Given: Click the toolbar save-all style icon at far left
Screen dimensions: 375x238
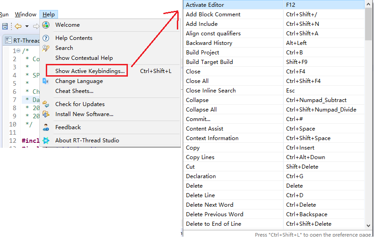Looking at the screenshot, I should [x=5, y=26].
